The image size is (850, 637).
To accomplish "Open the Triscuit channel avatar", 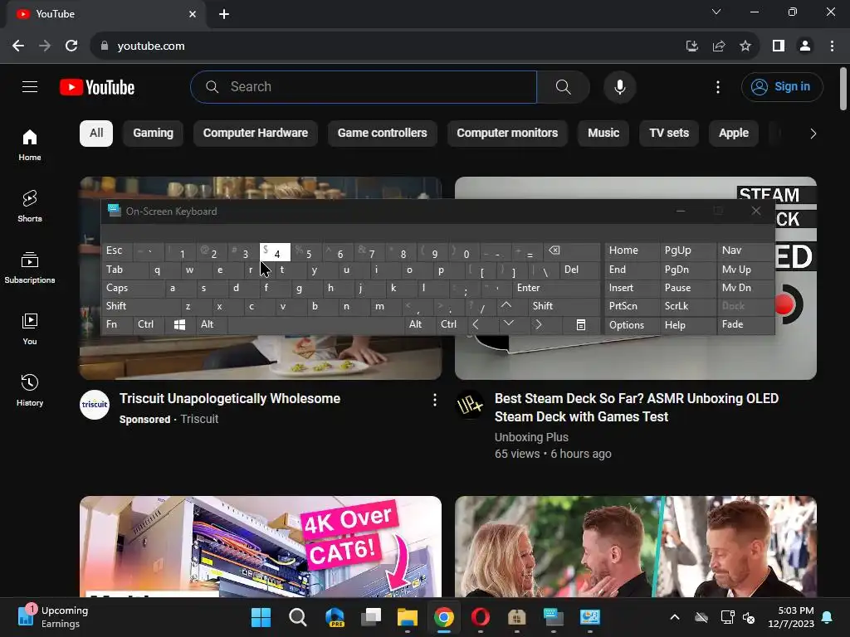I will tap(95, 405).
